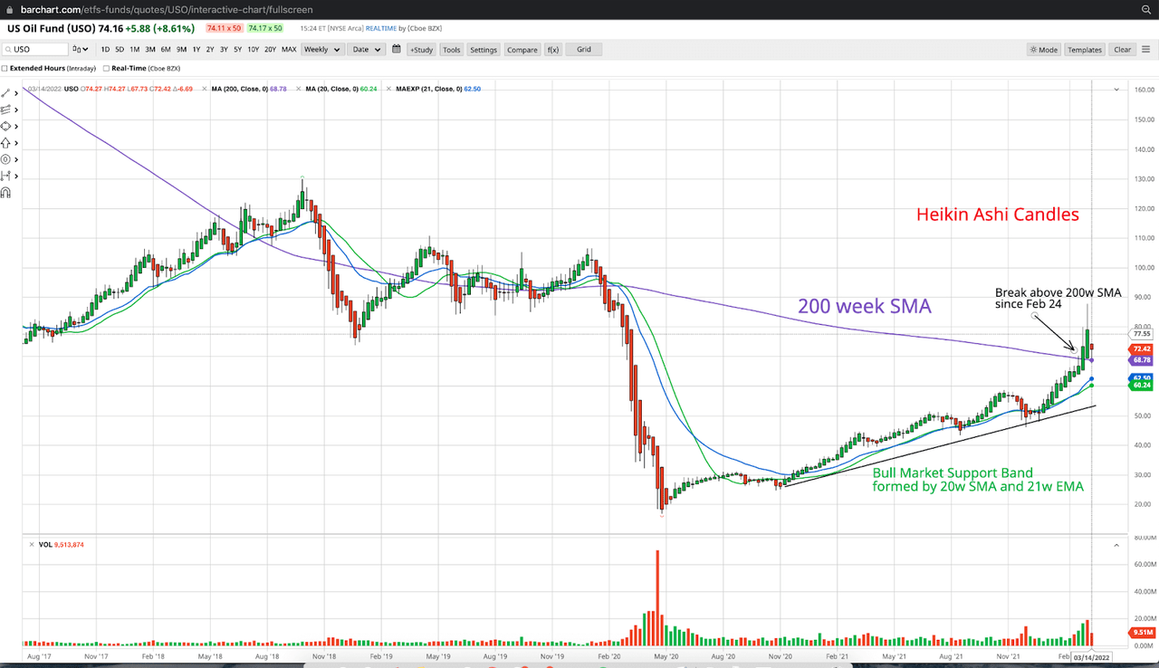Set the chart period to 6M
This screenshot has height=668, width=1159.
tap(166, 50)
